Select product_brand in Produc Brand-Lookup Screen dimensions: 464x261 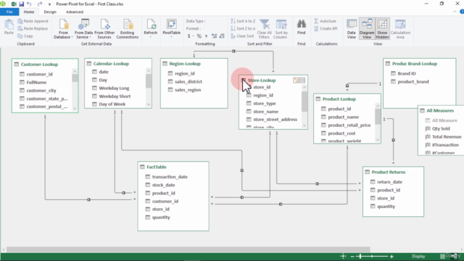pyautogui.click(x=413, y=82)
